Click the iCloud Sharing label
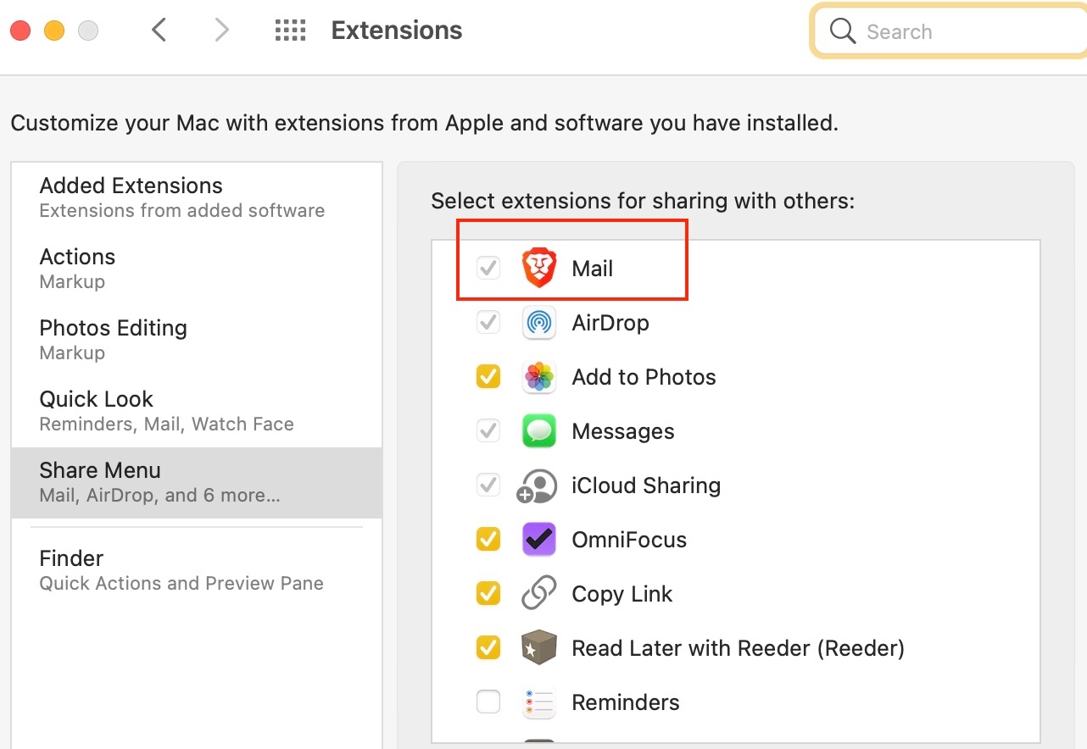This screenshot has height=749, width=1087. point(646,485)
